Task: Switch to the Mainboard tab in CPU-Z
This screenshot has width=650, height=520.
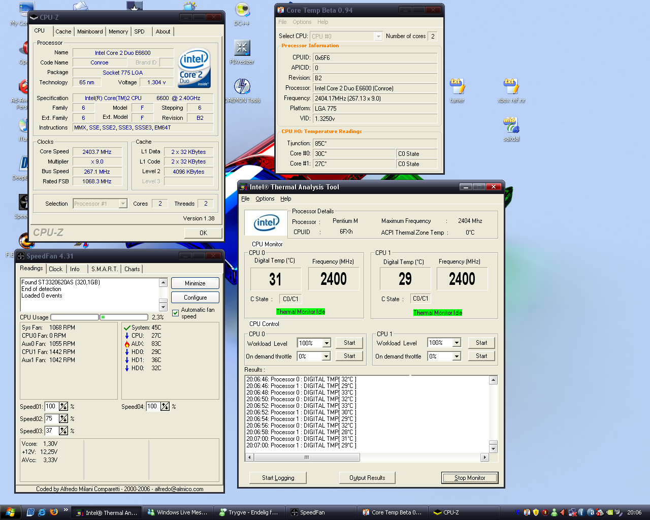Action: (90, 31)
